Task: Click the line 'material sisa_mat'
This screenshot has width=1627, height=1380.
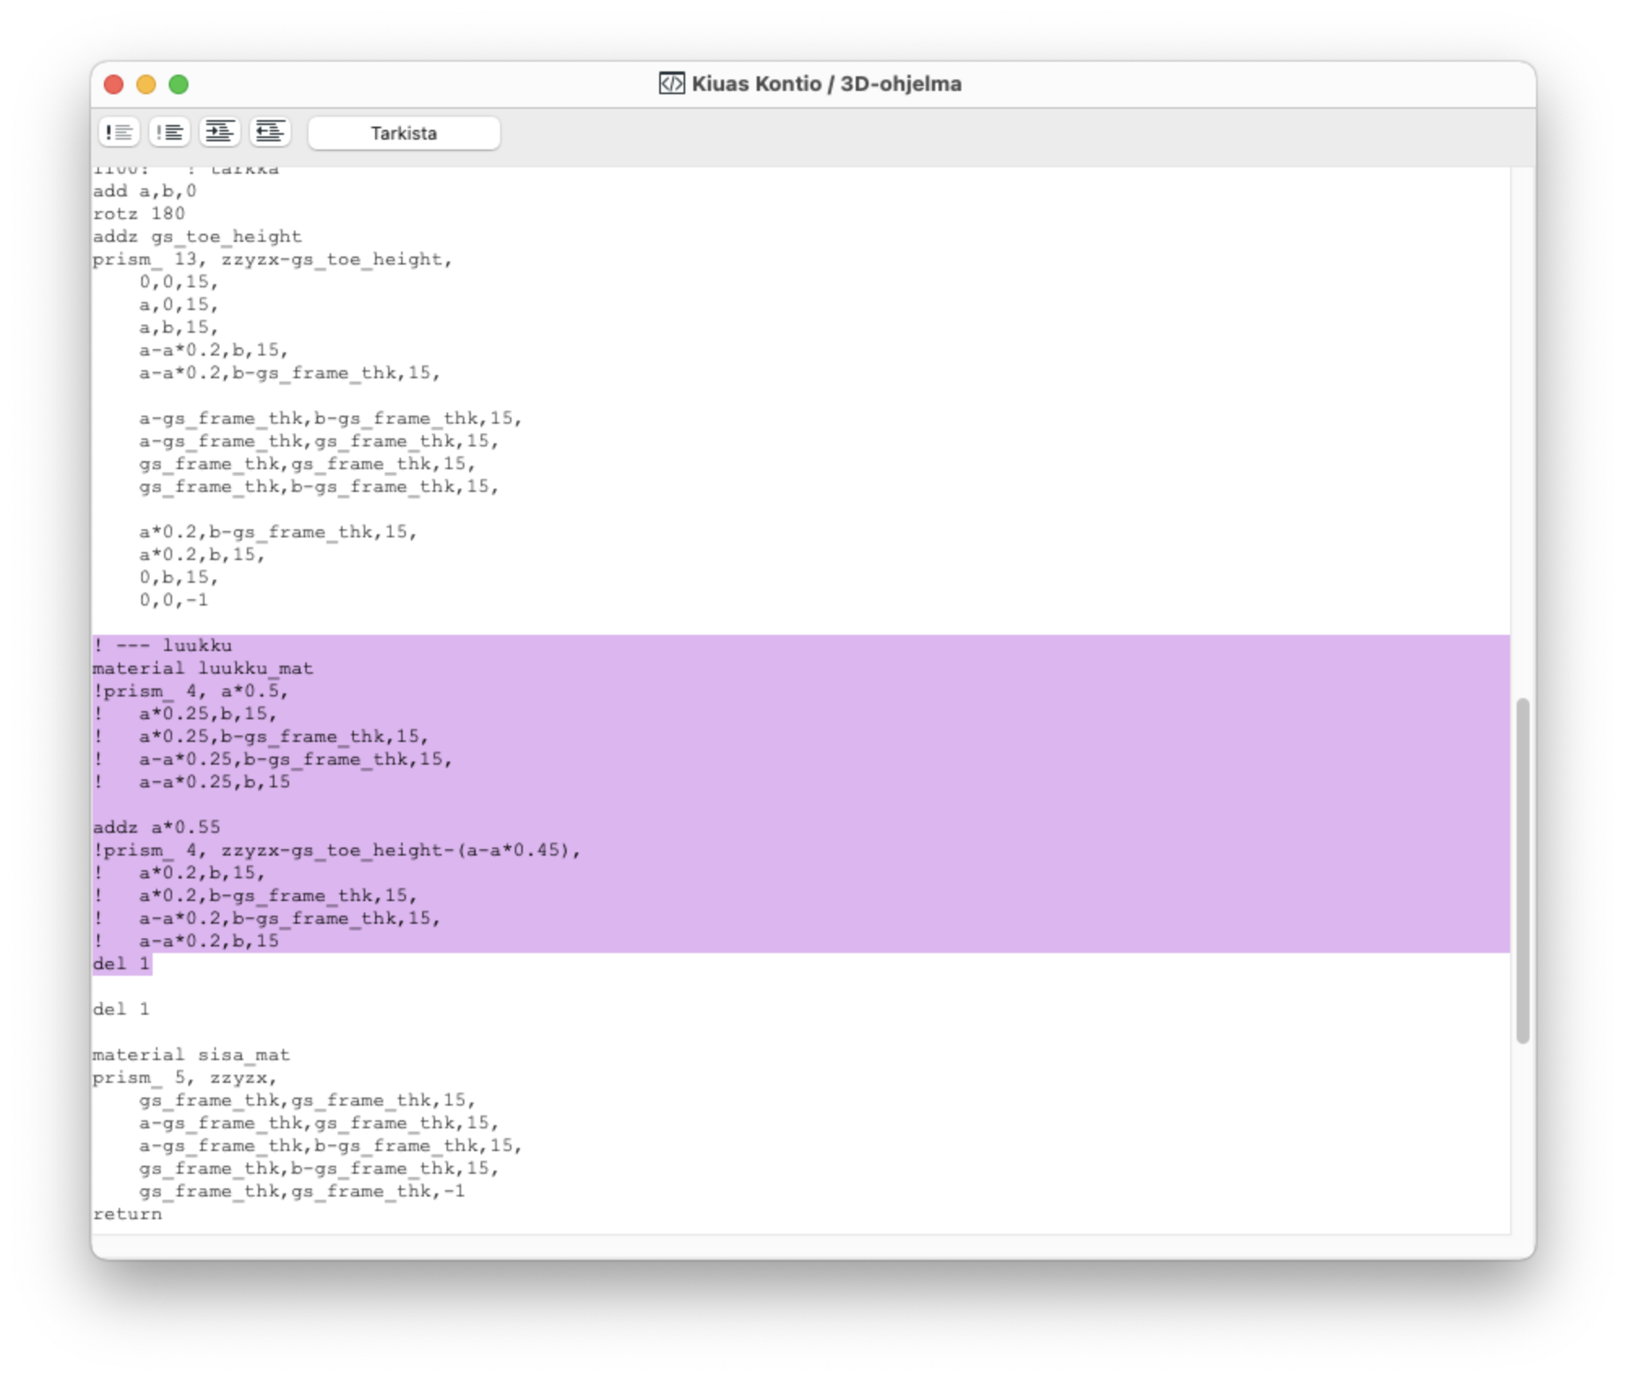Action: pyautogui.click(x=191, y=1054)
